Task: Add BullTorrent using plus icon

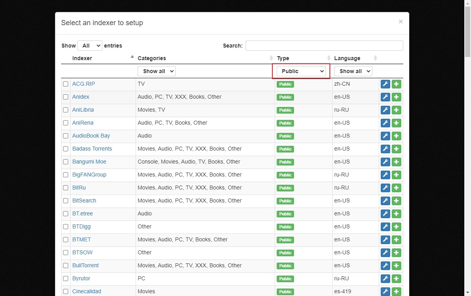Action: click(x=397, y=266)
